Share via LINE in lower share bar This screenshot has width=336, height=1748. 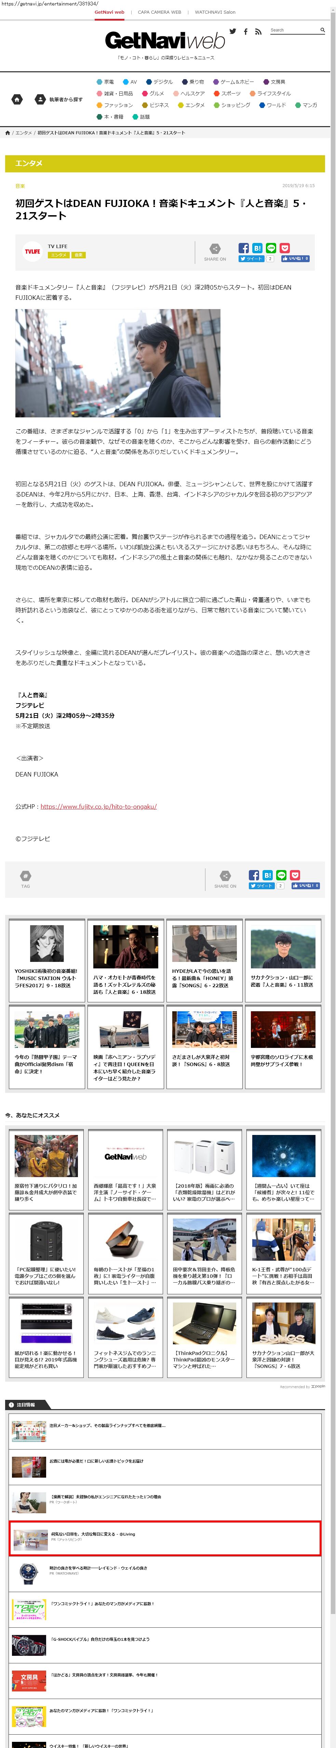tap(281, 875)
